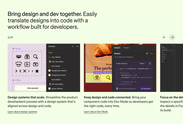This screenshot has height=124, width=183.
Task: Go to the previous carousel slide arrow
Action: (x=164, y=37)
